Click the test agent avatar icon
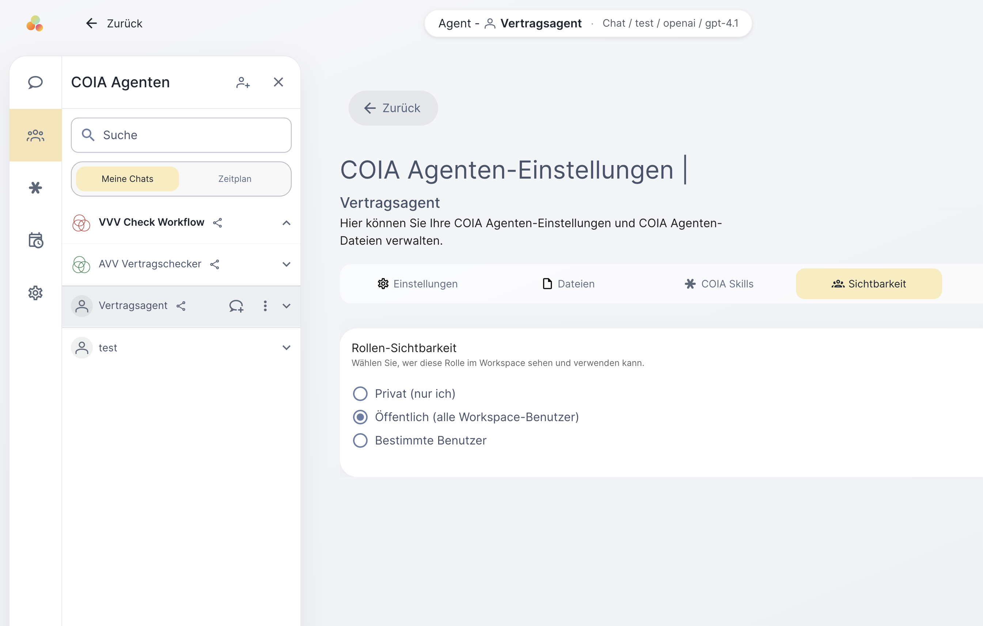The height and width of the screenshot is (626, 983). [81, 348]
